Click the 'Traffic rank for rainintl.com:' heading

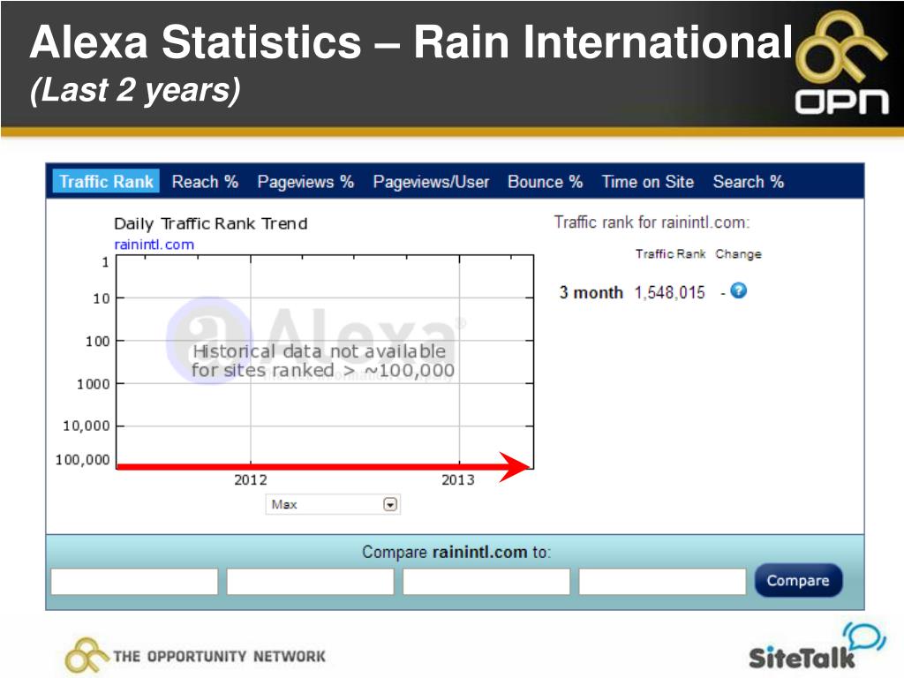[x=652, y=222]
